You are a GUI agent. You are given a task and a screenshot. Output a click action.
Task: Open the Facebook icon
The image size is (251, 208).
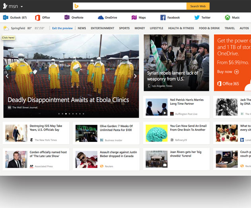click(x=163, y=18)
